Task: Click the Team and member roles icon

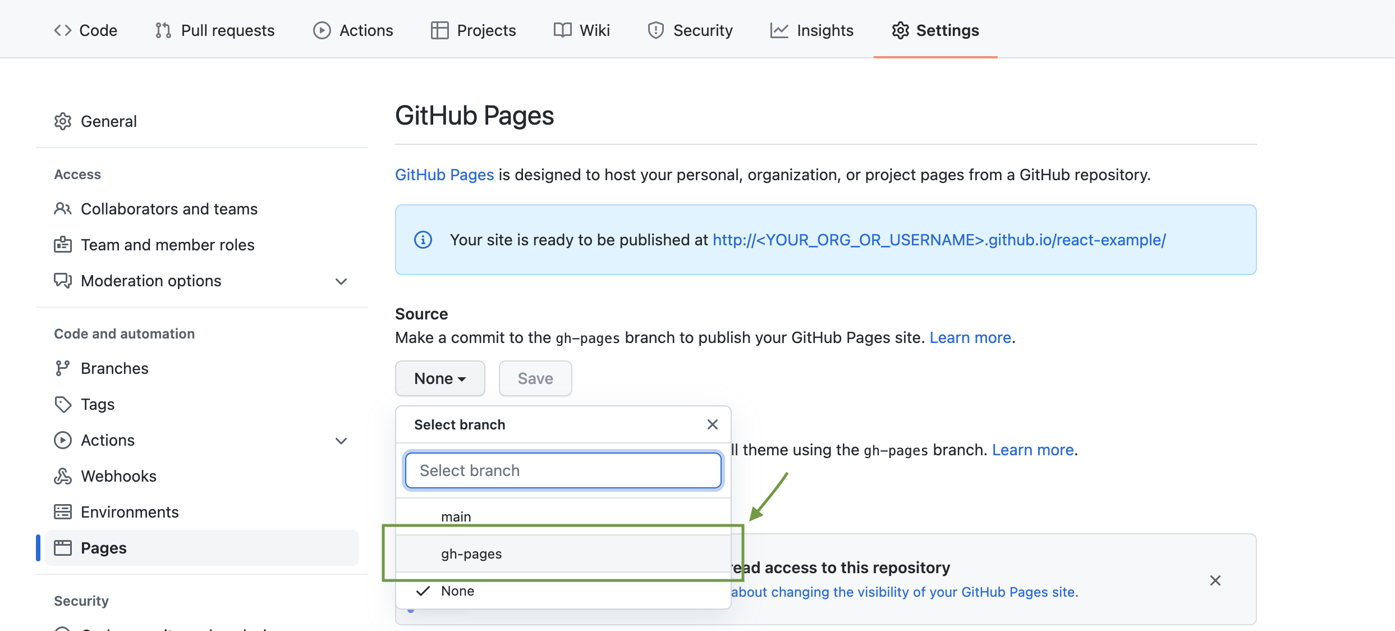Action: [x=63, y=245]
